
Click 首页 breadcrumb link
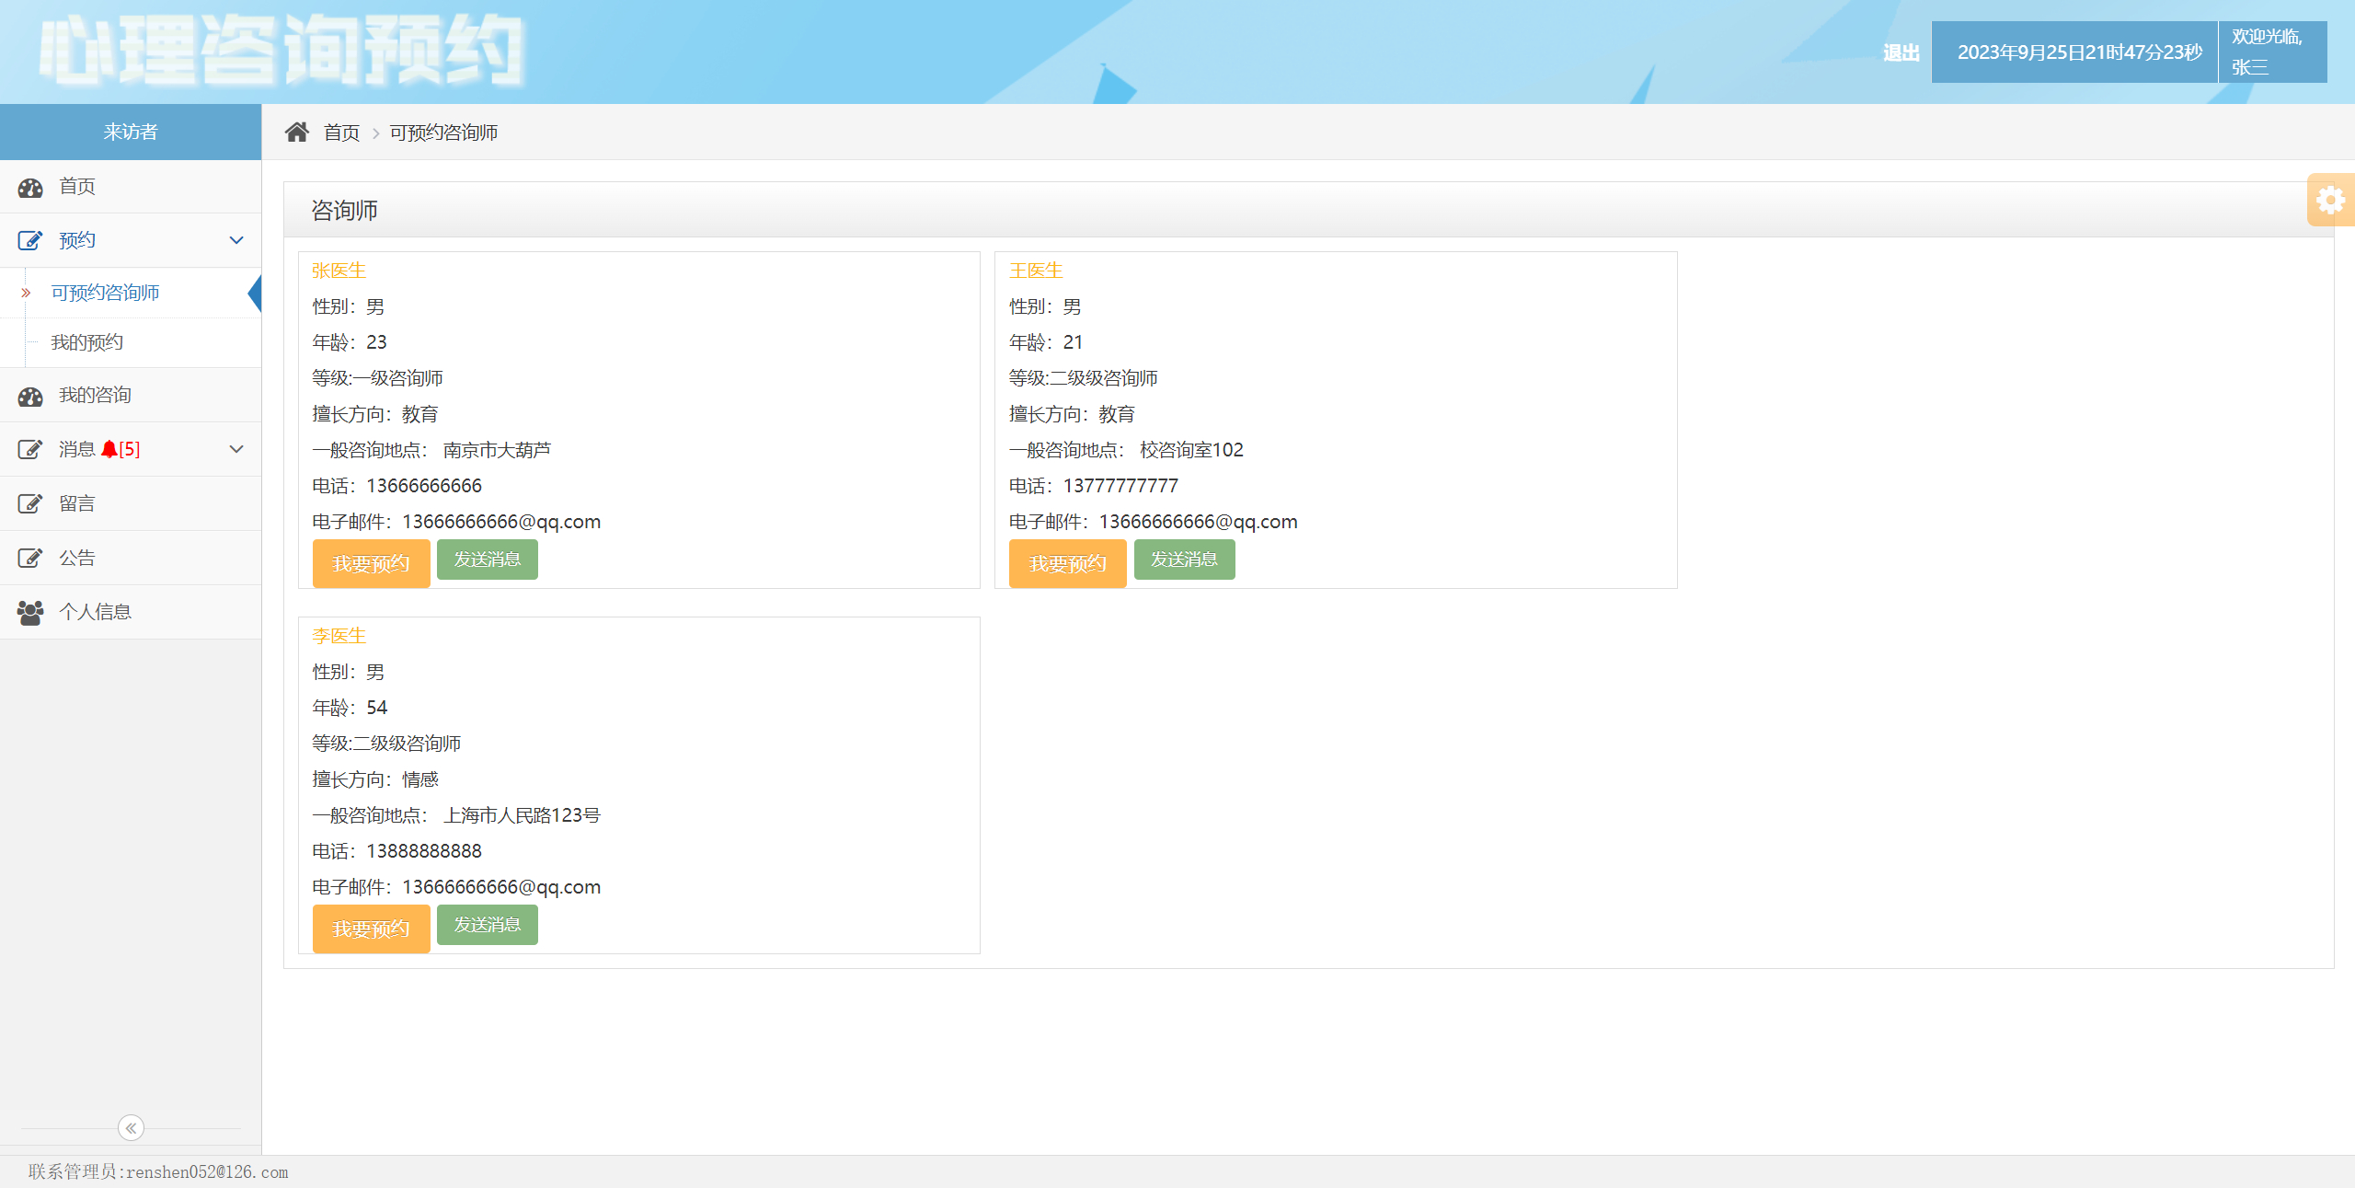pos(341,133)
